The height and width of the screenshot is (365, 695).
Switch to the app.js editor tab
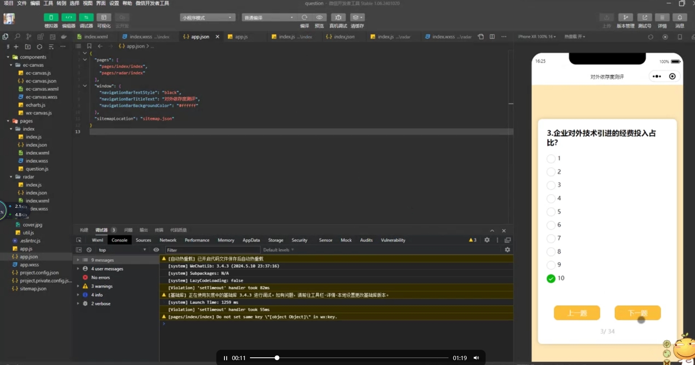click(241, 37)
